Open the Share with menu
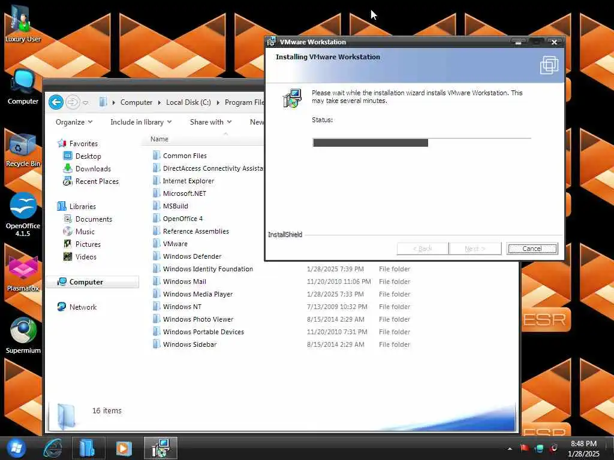614x460 pixels. [210, 122]
